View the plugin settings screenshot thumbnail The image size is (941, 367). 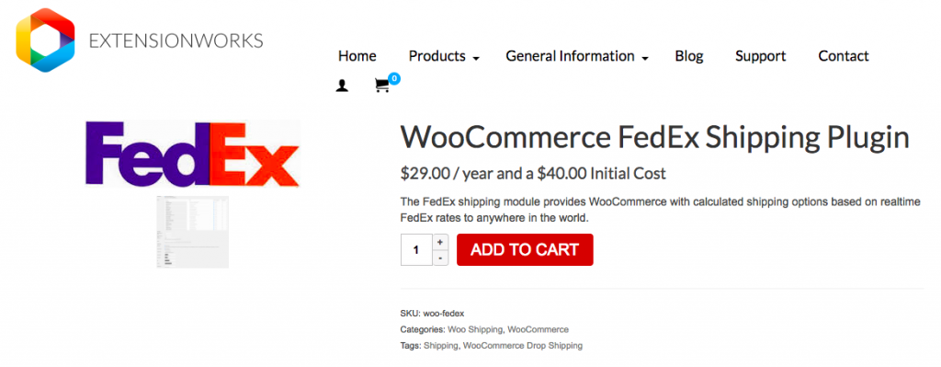[x=192, y=232]
